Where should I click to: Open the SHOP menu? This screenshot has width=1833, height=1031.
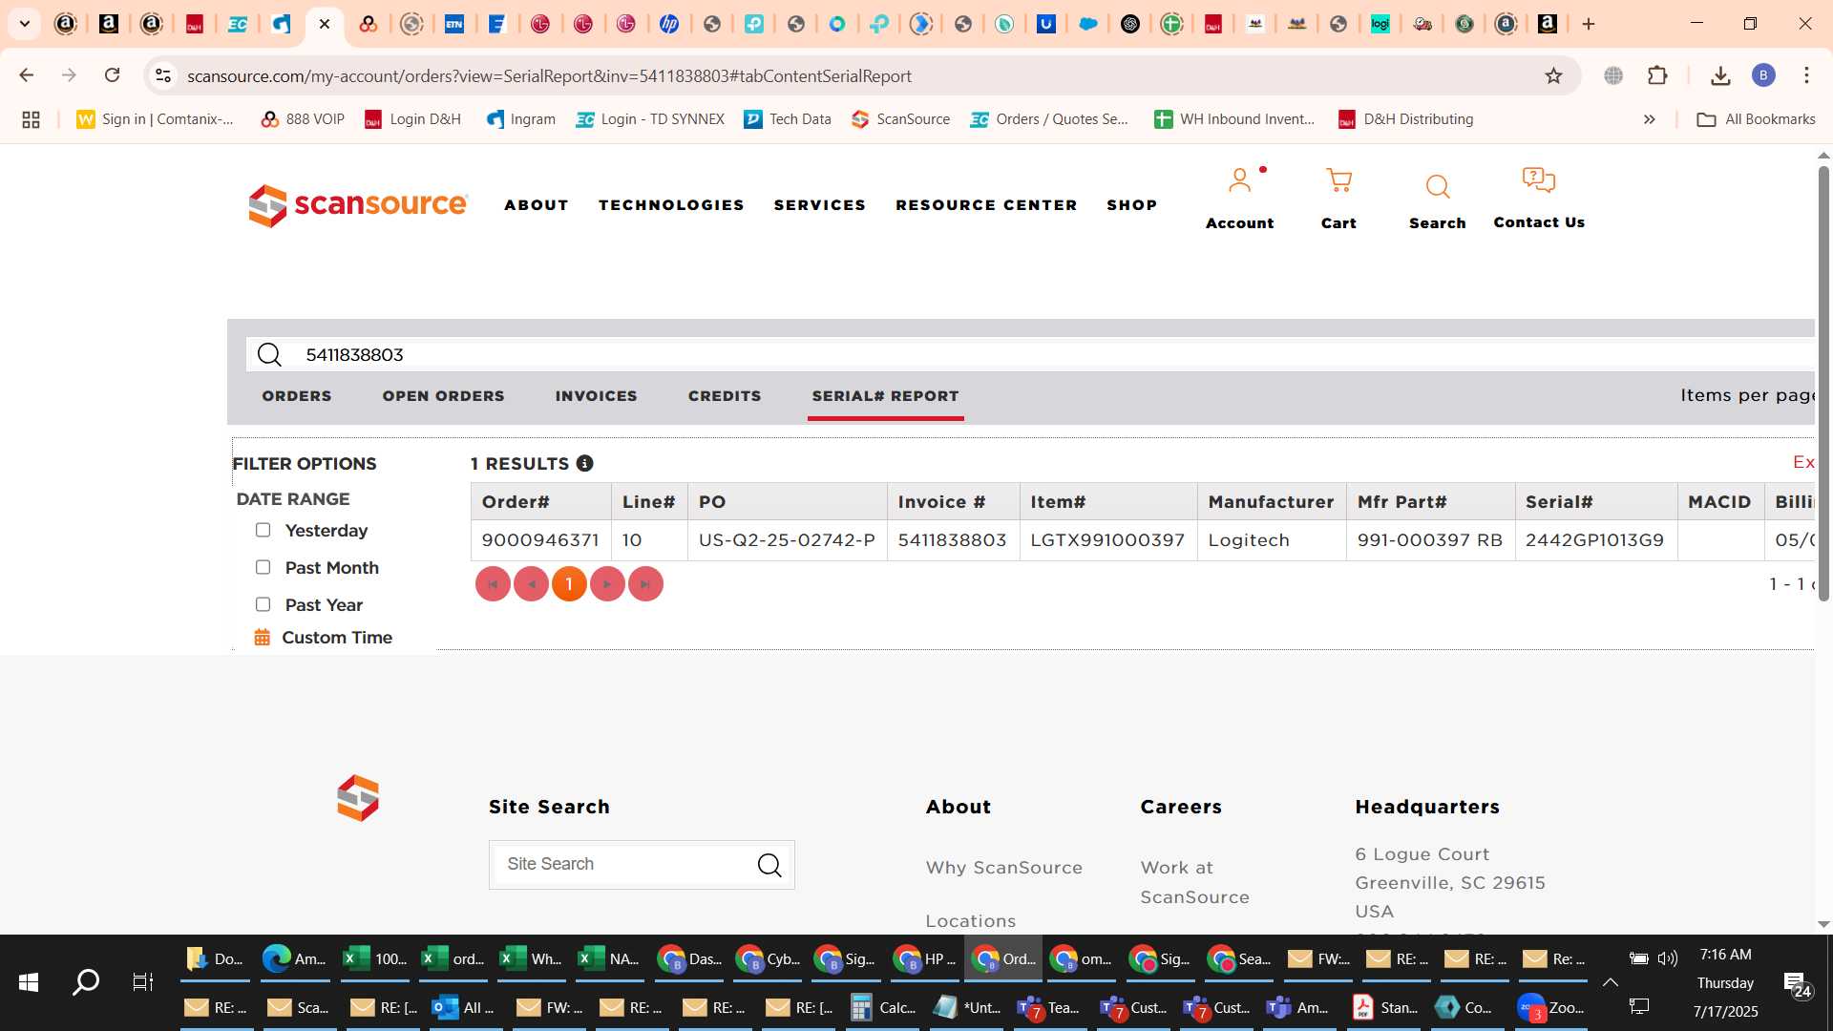point(1131,205)
